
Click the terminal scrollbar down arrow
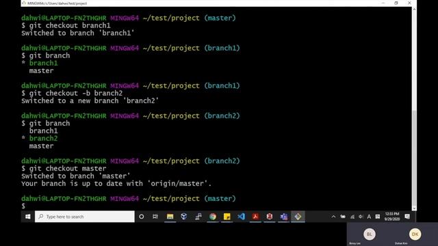click(x=414, y=208)
